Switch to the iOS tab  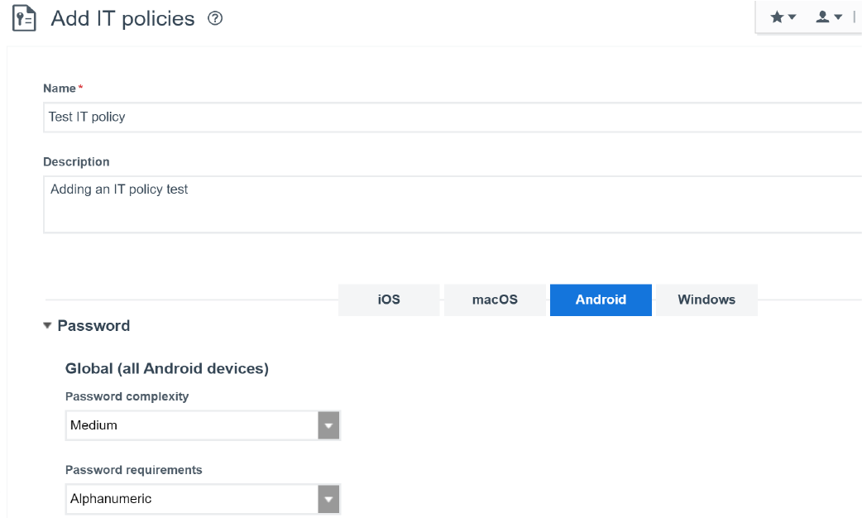(x=389, y=300)
